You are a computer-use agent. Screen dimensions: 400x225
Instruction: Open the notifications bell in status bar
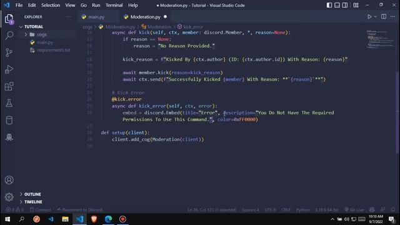[x=393, y=210]
